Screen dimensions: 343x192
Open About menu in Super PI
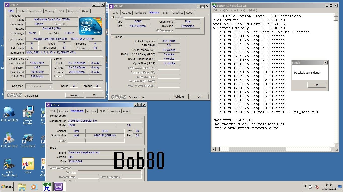pos(238,10)
